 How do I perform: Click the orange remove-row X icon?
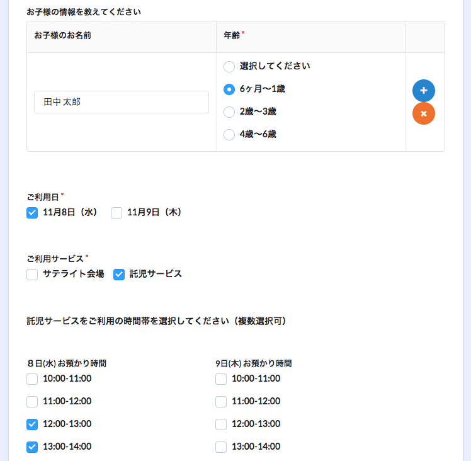click(423, 113)
